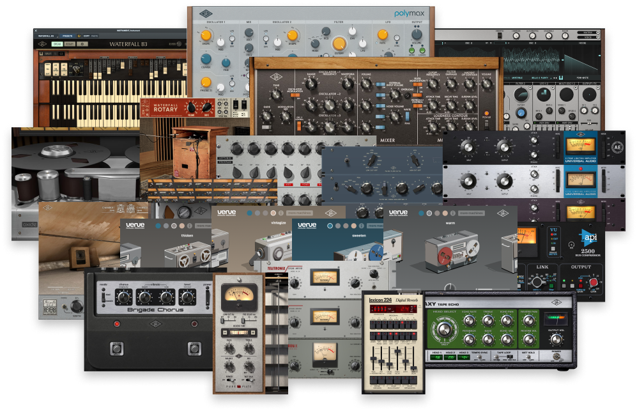This screenshot has height=411, width=637.
Task: Toggle Pure Plate Power switch
Action: click(x=229, y=380)
